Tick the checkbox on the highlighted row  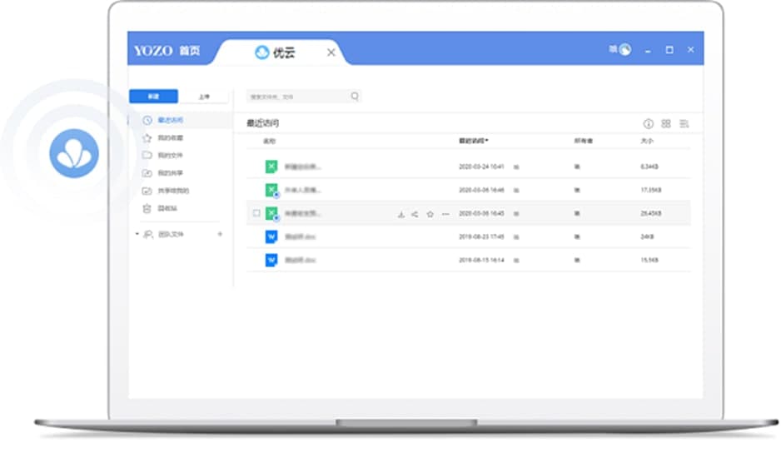coord(256,213)
